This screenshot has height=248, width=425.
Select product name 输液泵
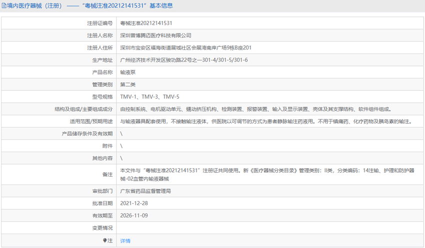(127, 72)
